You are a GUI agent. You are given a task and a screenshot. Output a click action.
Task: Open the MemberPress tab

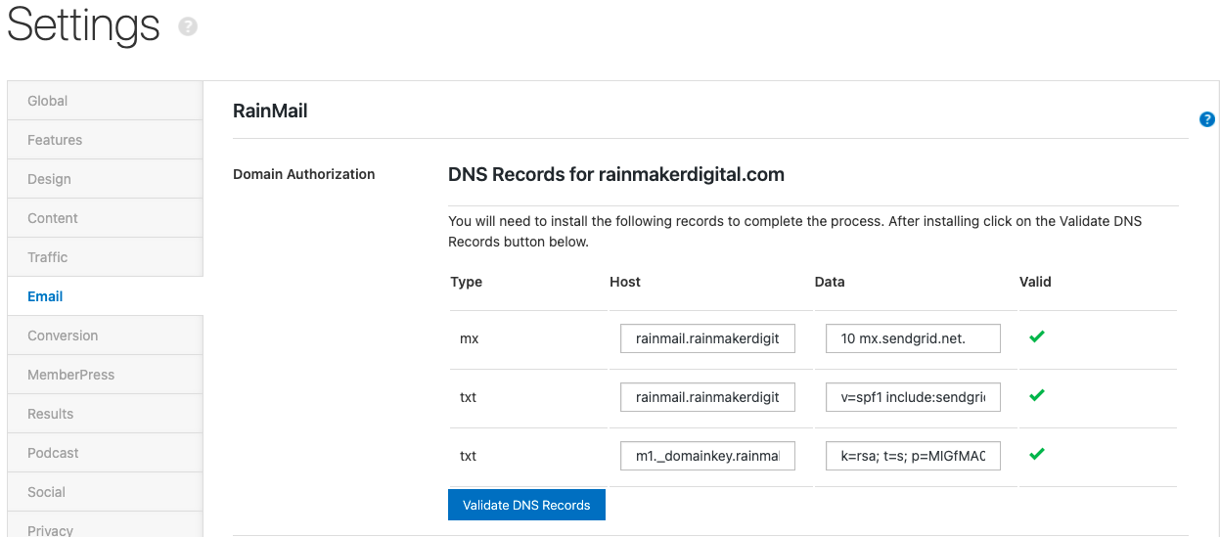(x=105, y=375)
